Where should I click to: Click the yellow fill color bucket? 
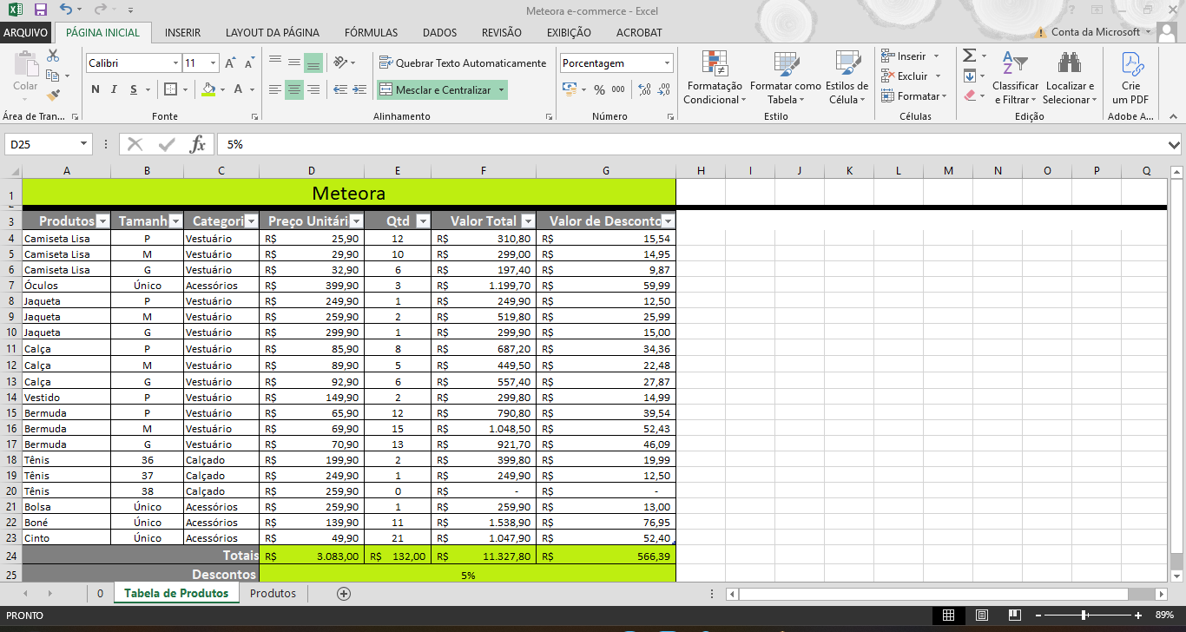pos(208,89)
